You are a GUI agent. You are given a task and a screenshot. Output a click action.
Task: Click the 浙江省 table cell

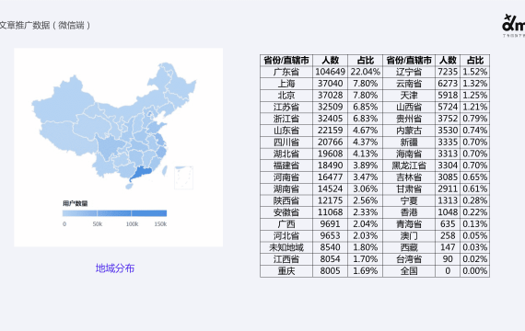(x=286, y=119)
